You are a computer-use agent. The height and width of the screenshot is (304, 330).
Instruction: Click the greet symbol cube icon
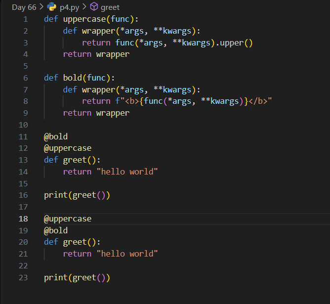[x=94, y=7]
